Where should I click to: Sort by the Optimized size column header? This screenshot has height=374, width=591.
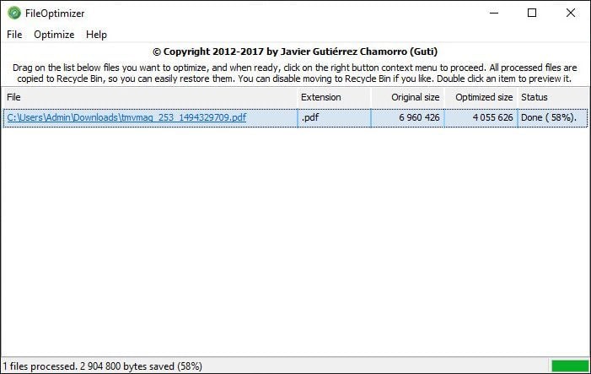click(481, 97)
